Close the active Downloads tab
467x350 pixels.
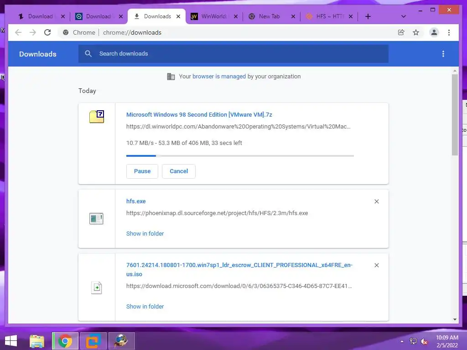coord(178,16)
